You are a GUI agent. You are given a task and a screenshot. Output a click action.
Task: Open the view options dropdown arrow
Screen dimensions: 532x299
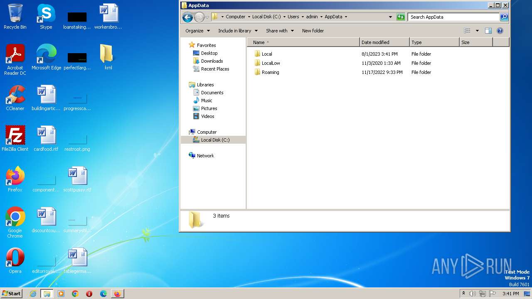[477, 31]
